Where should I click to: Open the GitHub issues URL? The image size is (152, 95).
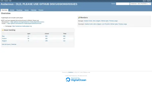[x=24, y=24]
